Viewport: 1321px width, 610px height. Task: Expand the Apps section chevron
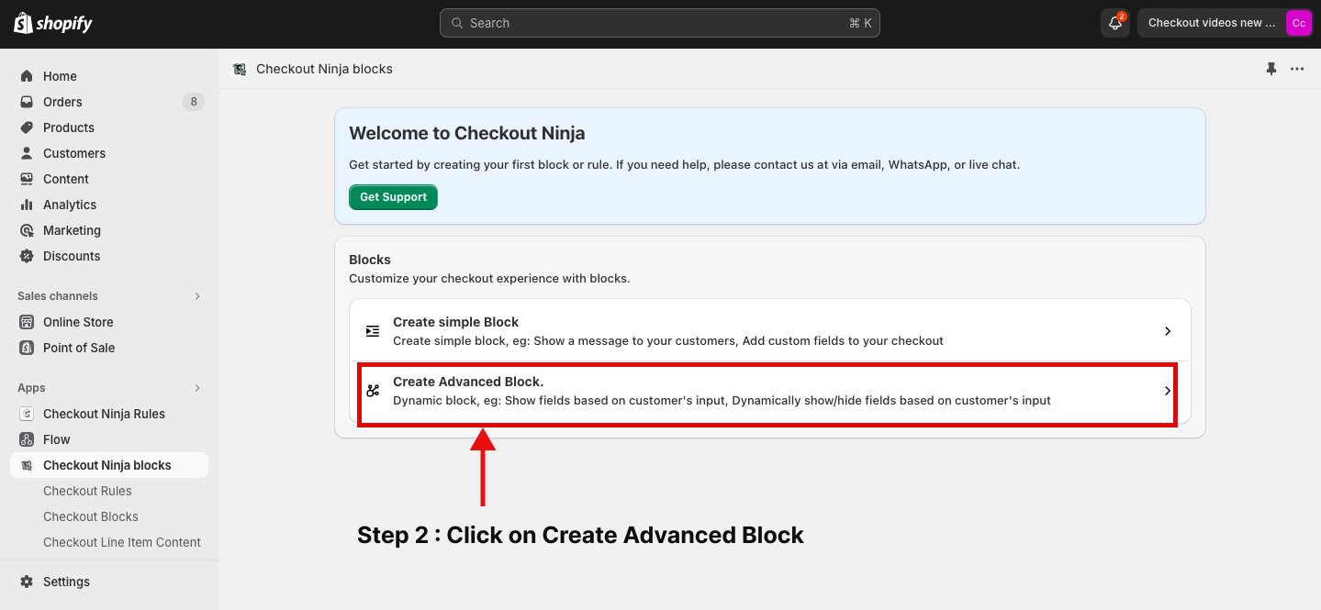pos(196,388)
